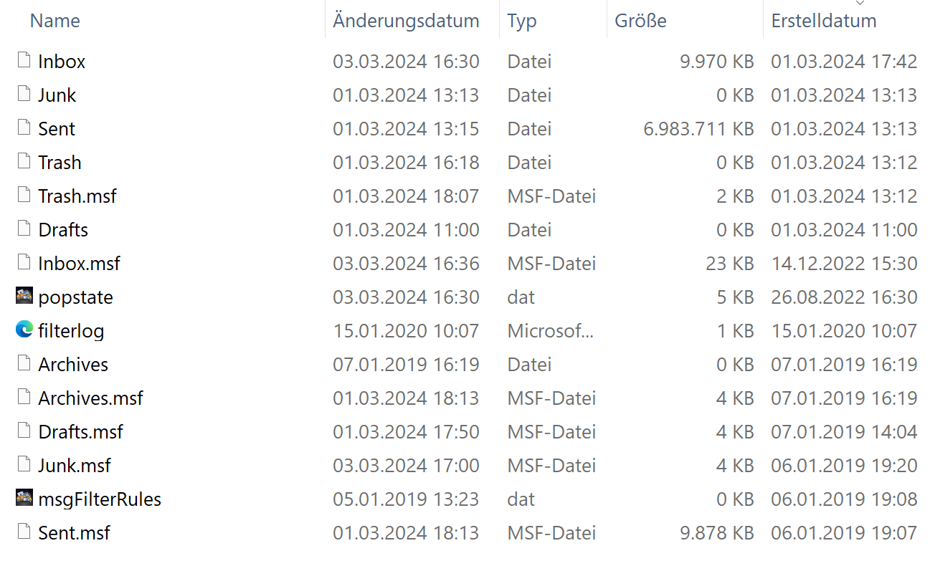Click the Edge icon beside filterlog
Screen dimensions: 930x561
point(24,330)
